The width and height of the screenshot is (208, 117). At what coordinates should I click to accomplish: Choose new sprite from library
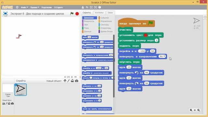(x=65, y=81)
